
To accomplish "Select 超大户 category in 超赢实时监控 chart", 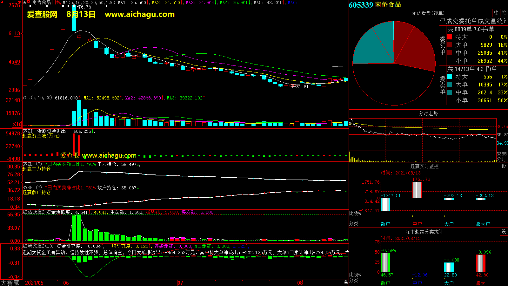I will tap(483, 224).
